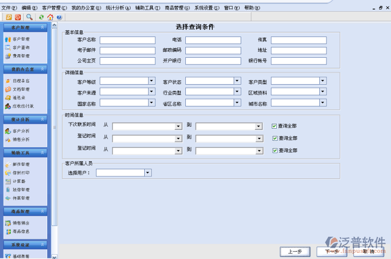Click sidebar scrollbar up arrow
Image resolution: width=391 pixels, height=259 pixels.
click(x=54, y=25)
